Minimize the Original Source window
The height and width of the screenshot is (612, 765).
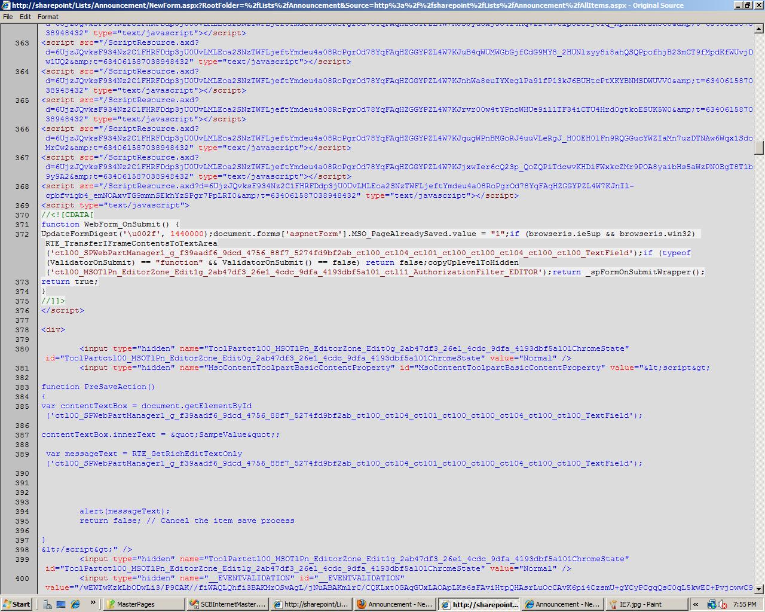[738, 5]
